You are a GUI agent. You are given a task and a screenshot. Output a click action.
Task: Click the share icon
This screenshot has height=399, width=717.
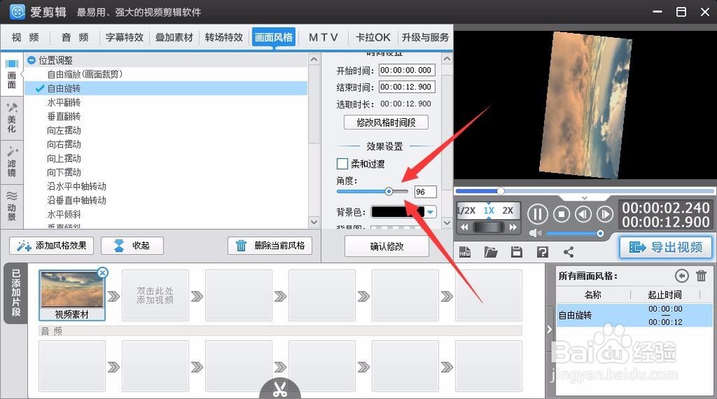pyautogui.click(x=569, y=252)
